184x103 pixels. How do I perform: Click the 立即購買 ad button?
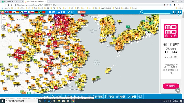coord(171,86)
